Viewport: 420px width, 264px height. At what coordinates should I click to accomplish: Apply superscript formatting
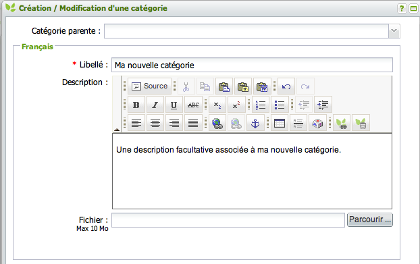pos(236,105)
